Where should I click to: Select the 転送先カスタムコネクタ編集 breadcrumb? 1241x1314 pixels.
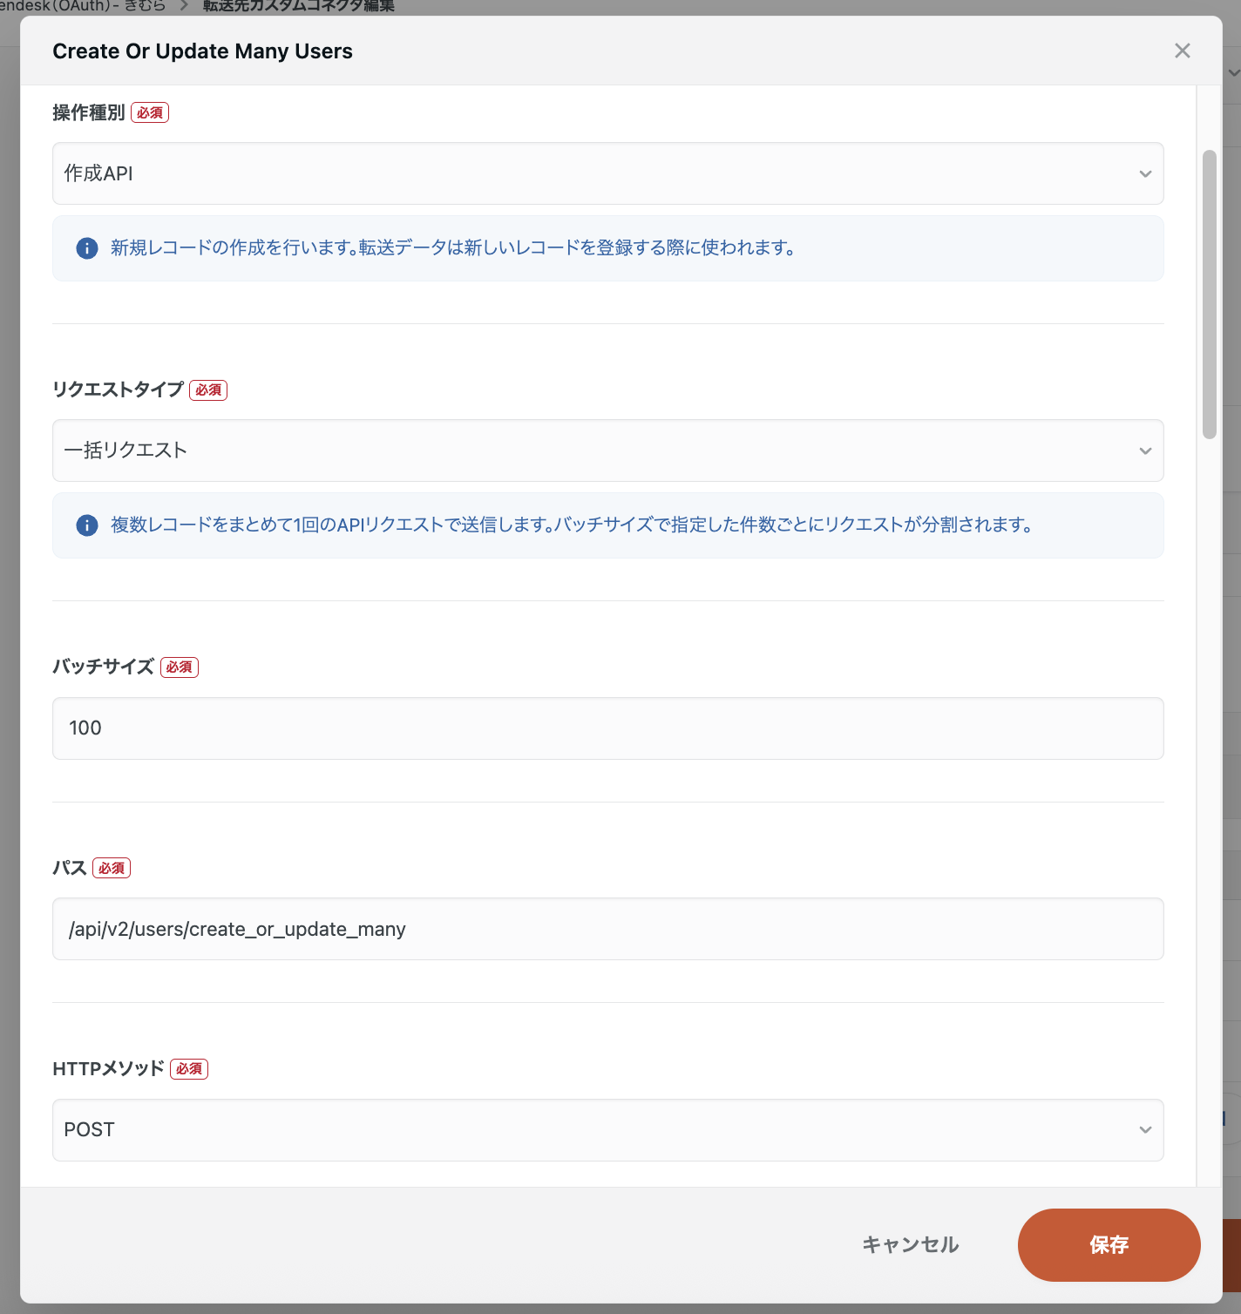[x=299, y=6]
